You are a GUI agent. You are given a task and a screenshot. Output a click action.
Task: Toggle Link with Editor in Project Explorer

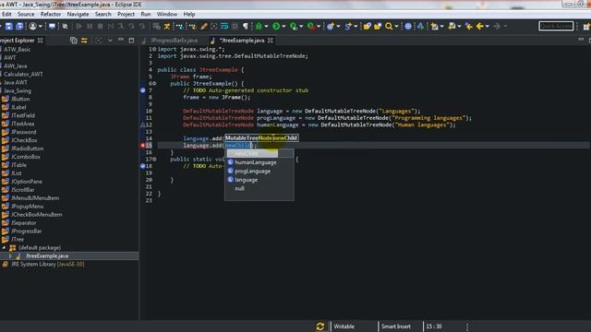point(84,41)
